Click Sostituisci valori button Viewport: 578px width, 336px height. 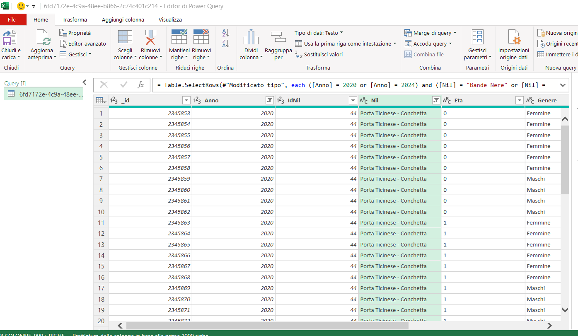pos(319,54)
